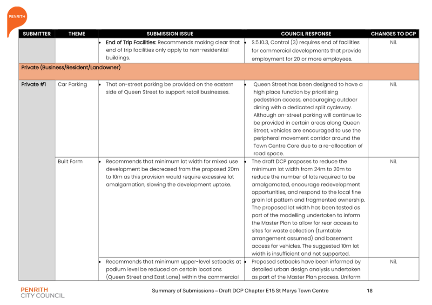Viewport: 432px width, 305px height.
Task: Select the CHANGES TO DCP header
Action: [392, 34]
